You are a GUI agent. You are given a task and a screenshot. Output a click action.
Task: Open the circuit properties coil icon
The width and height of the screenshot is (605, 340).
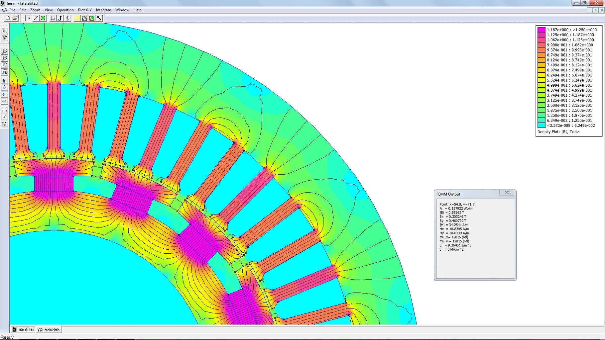pos(67,18)
